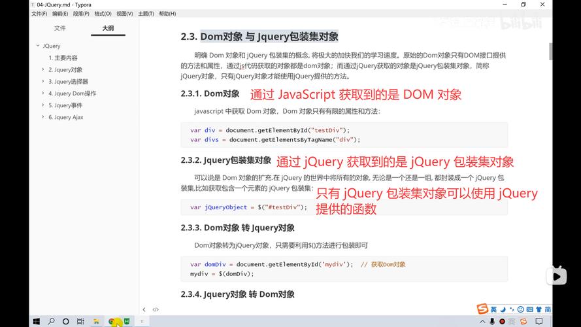
Task: Show hidden tray icons chevron
Action: [x=482, y=321]
